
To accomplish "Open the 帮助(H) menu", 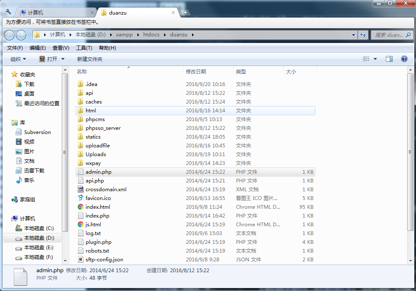I will [107, 48].
